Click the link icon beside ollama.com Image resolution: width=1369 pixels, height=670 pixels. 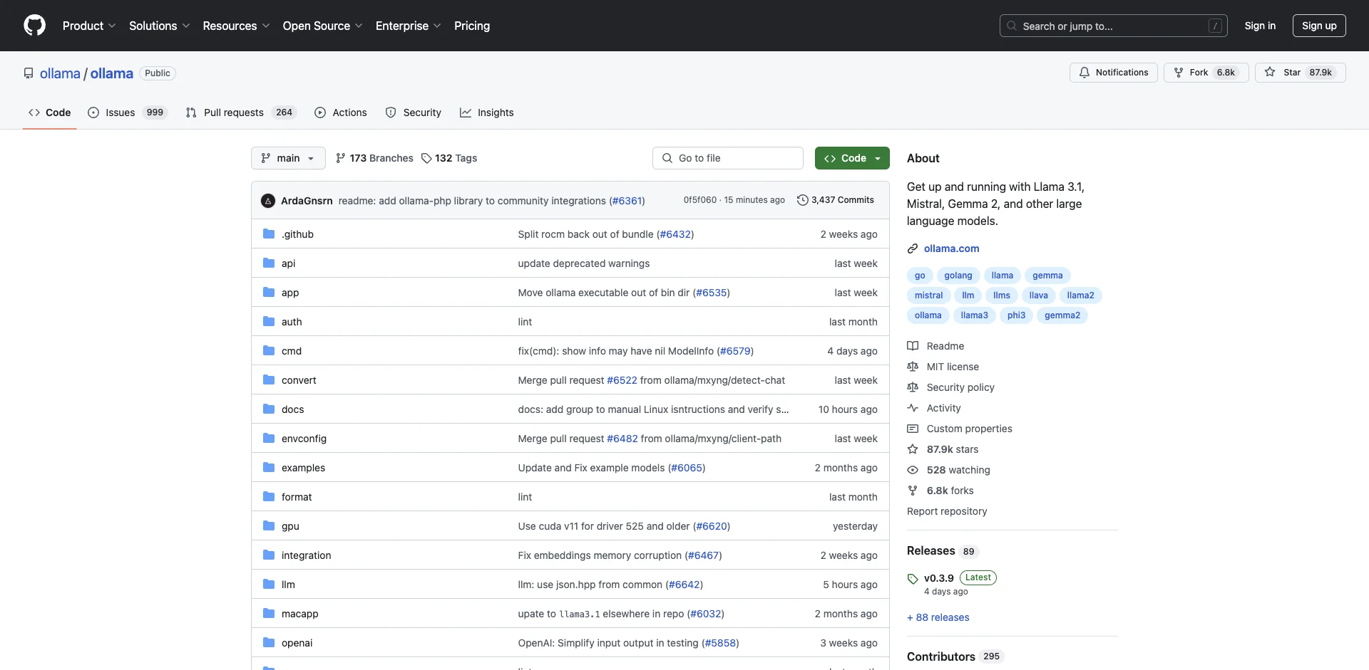pos(913,248)
